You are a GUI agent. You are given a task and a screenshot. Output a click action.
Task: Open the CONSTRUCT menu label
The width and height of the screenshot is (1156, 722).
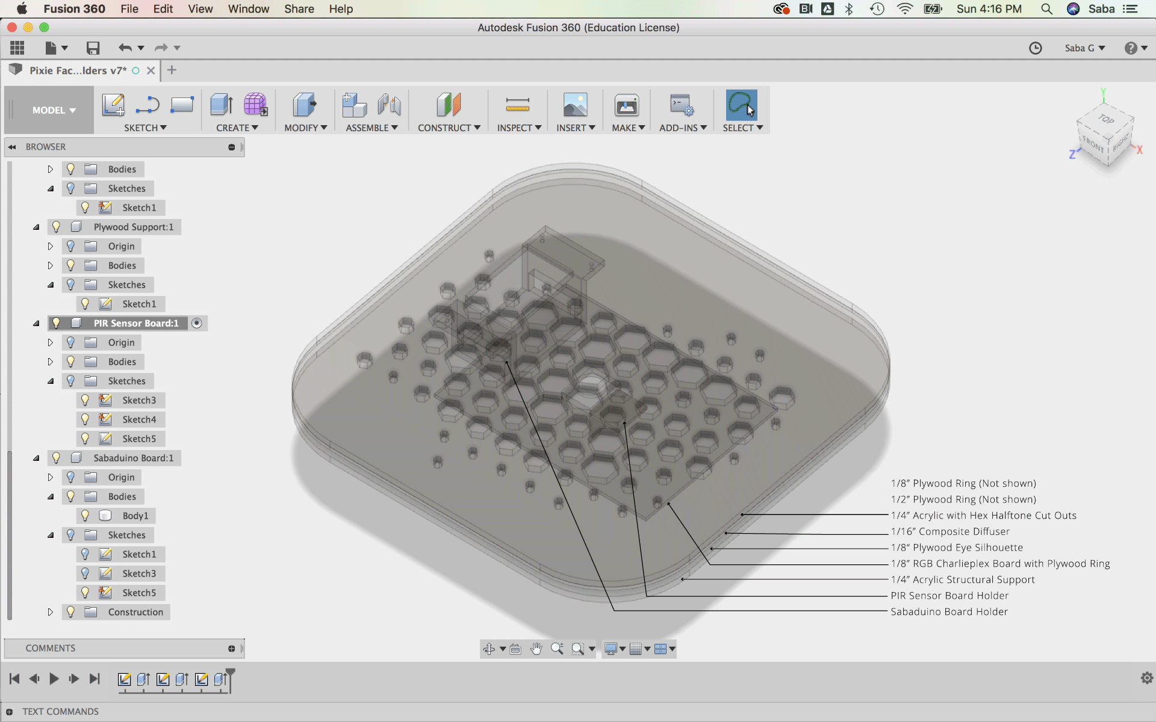[449, 128]
